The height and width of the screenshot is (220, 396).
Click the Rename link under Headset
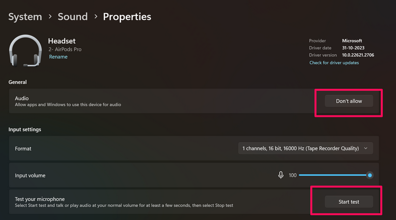coord(58,57)
